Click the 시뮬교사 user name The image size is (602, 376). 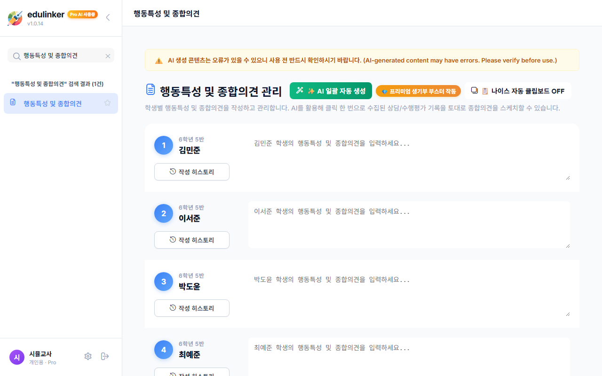pyautogui.click(x=40, y=354)
